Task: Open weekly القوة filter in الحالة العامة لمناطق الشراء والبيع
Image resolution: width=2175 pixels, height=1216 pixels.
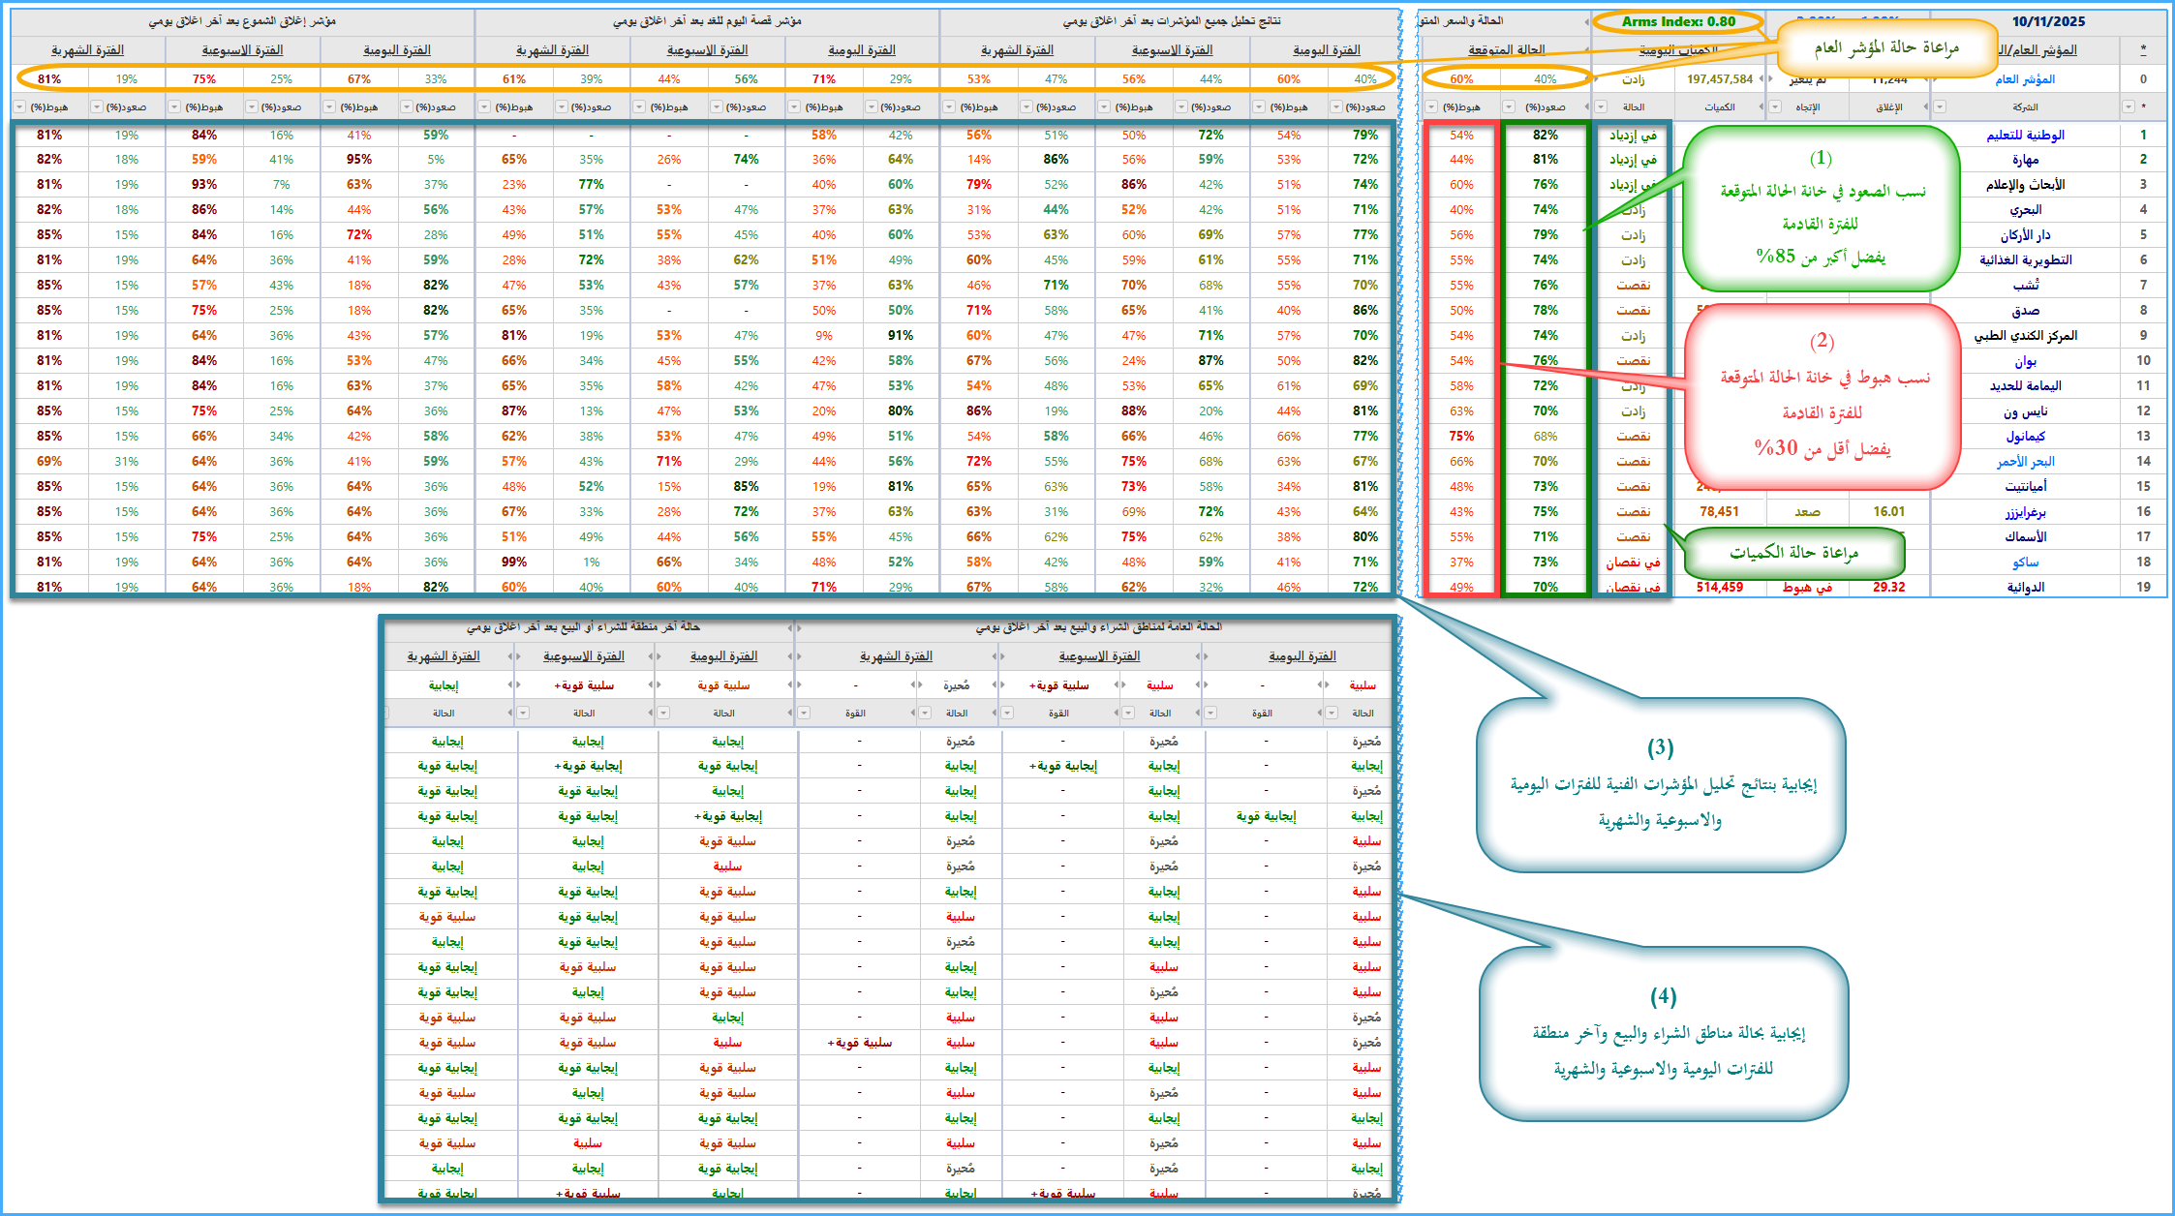Action: 1007,714
